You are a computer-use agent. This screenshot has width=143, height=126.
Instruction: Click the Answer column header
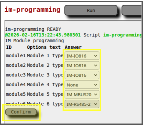73,47
